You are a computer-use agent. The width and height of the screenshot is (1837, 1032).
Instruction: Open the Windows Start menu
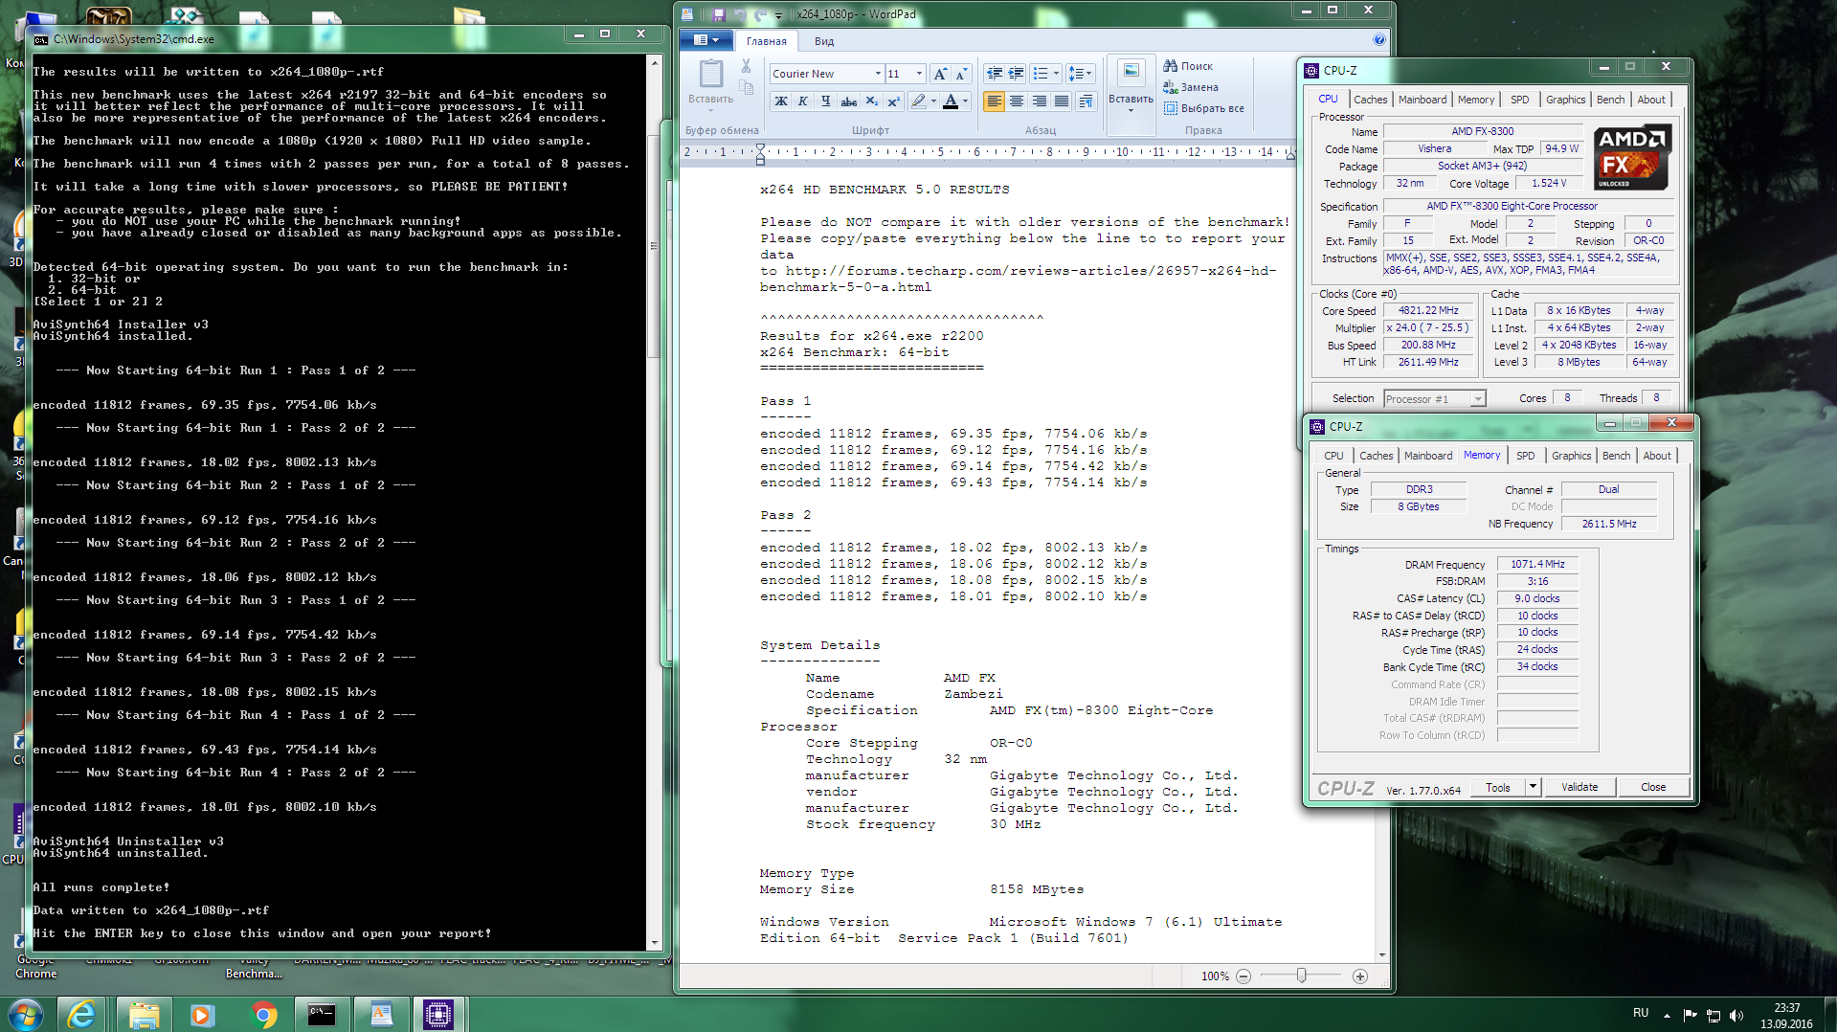[25, 1014]
